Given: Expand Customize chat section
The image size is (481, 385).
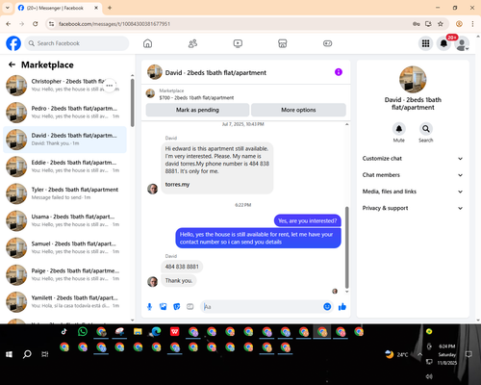Looking at the screenshot, I should 413,159.
